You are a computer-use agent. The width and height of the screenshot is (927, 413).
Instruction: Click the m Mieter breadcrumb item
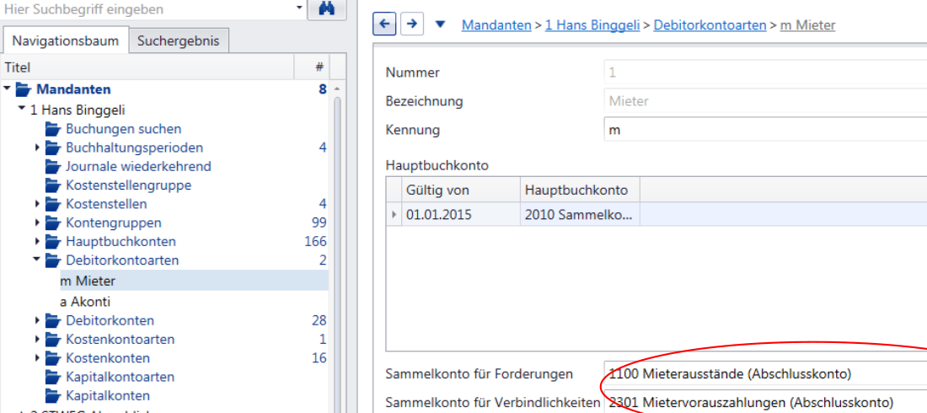click(x=807, y=24)
